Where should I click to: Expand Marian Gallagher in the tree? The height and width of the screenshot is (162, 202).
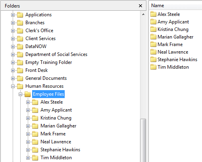click(x=28, y=126)
